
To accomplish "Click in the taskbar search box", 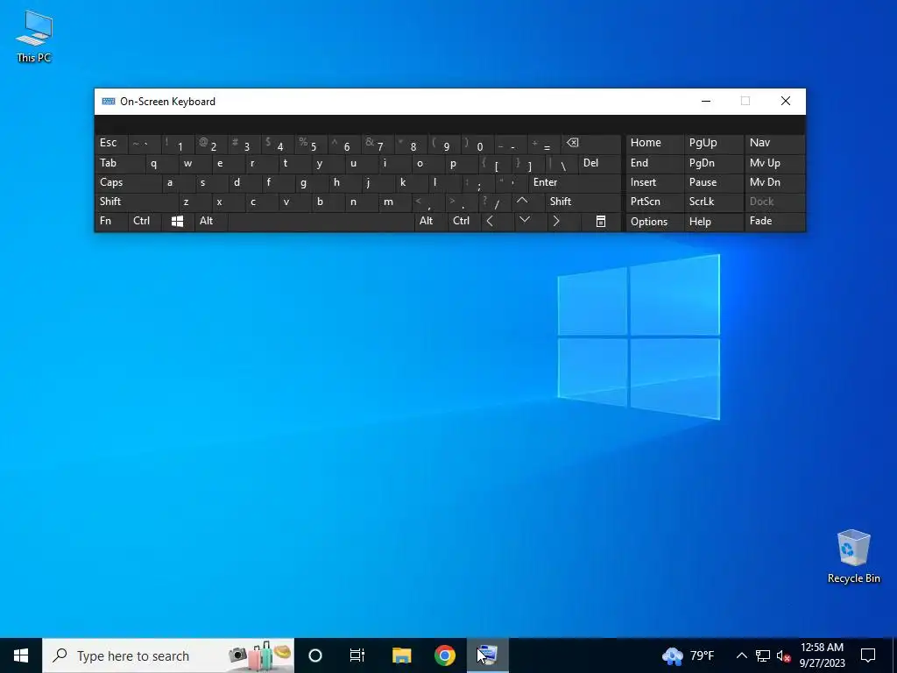I will coord(168,655).
